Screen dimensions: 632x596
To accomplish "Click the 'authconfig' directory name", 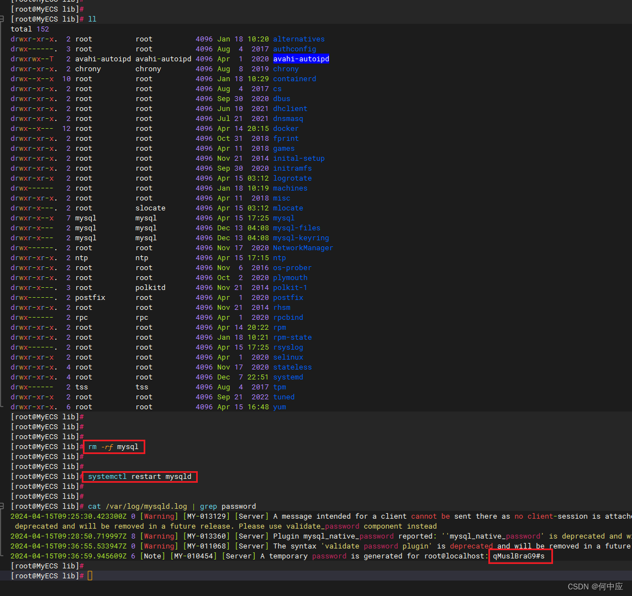I will (x=294, y=49).
